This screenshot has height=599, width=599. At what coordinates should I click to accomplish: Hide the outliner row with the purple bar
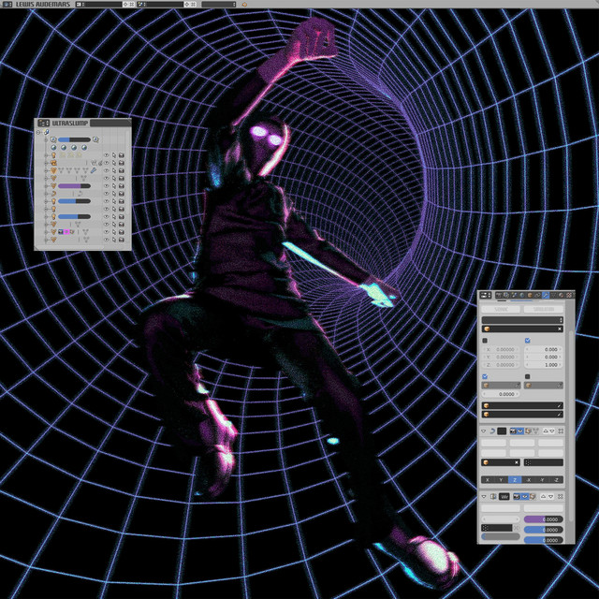(106, 186)
